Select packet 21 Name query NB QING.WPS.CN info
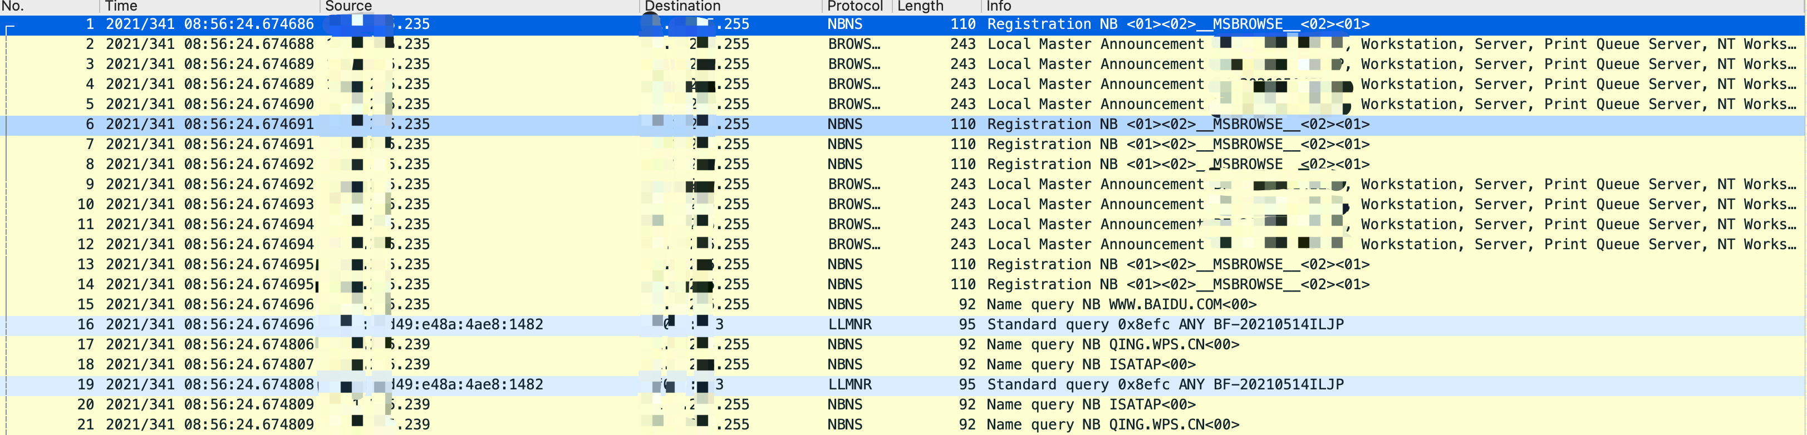The image size is (1807, 435). 1113,424
